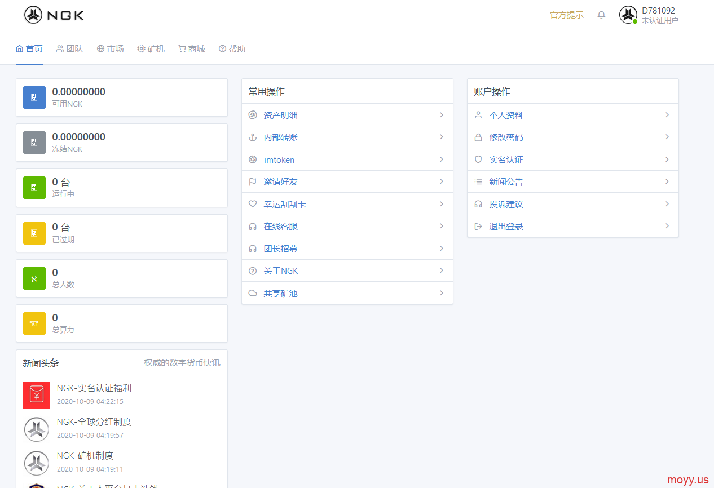Click the hash icon beside 资产明细
Image resolution: width=714 pixels, height=488 pixels.
click(253, 115)
